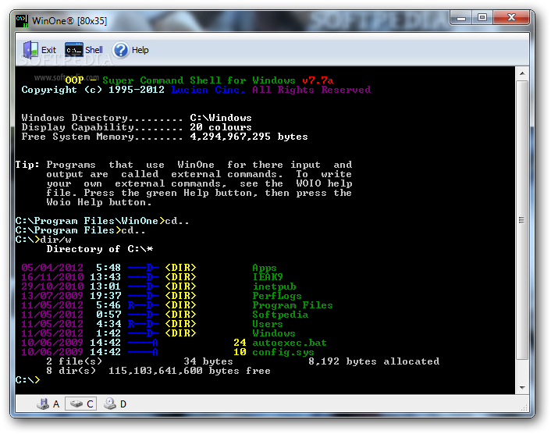The width and height of the screenshot is (551, 434).
Task: Click the 'Lucien Cinc,' author text
Action: click(x=208, y=90)
